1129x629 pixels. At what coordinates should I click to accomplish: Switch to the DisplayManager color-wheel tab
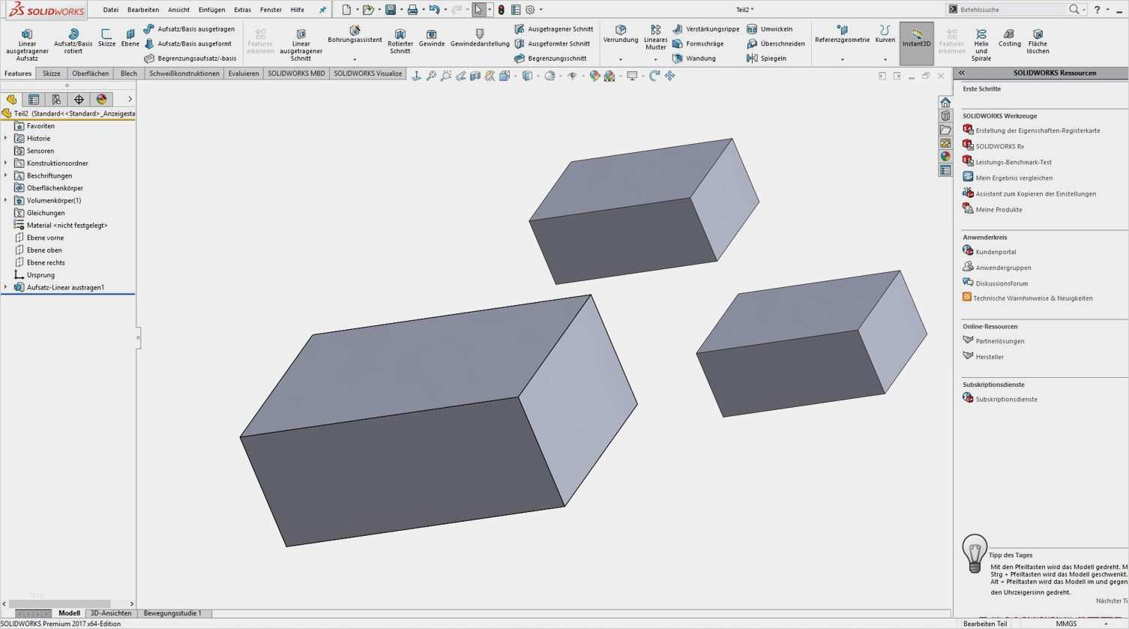pyautogui.click(x=101, y=99)
